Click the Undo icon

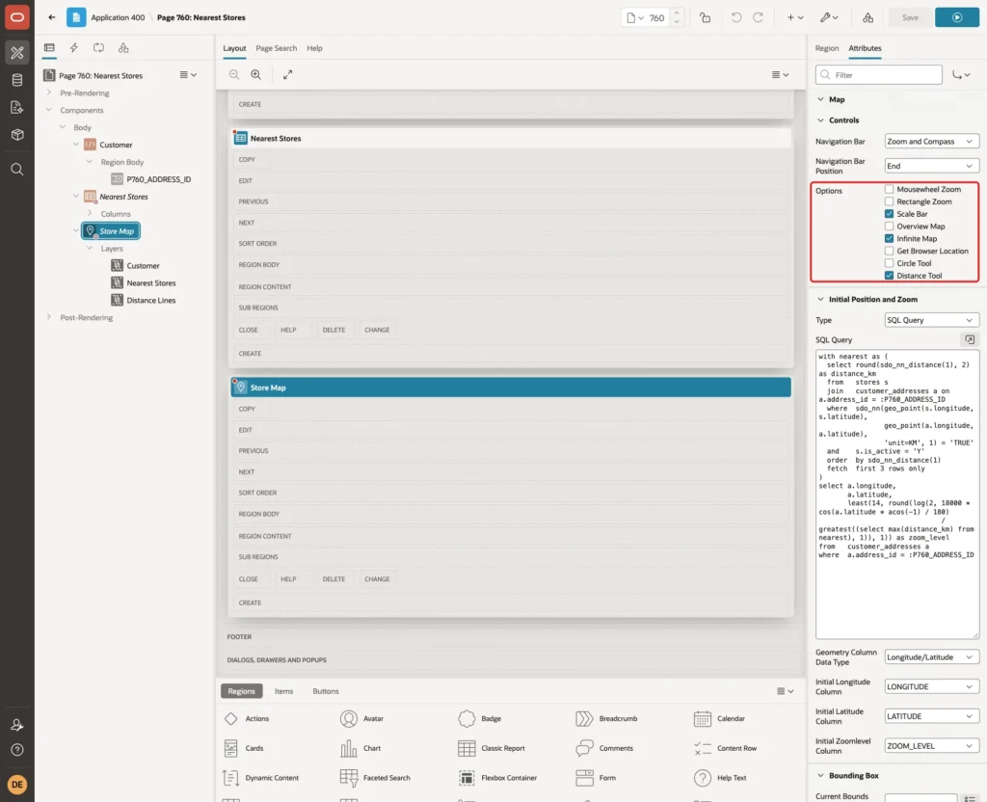coord(735,17)
